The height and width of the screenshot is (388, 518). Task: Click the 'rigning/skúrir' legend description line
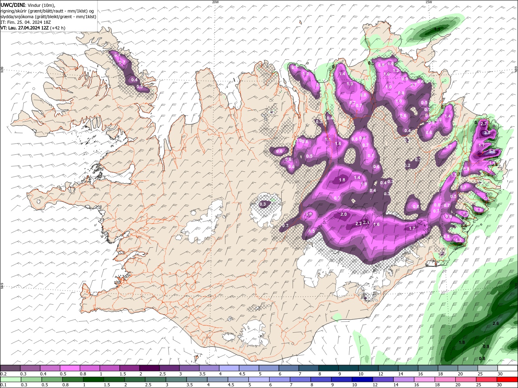click(x=47, y=11)
